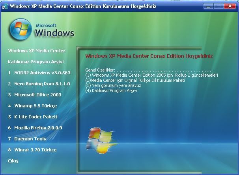
Task: Click the 'Genel Özellikler' line
Action: (149, 70)
